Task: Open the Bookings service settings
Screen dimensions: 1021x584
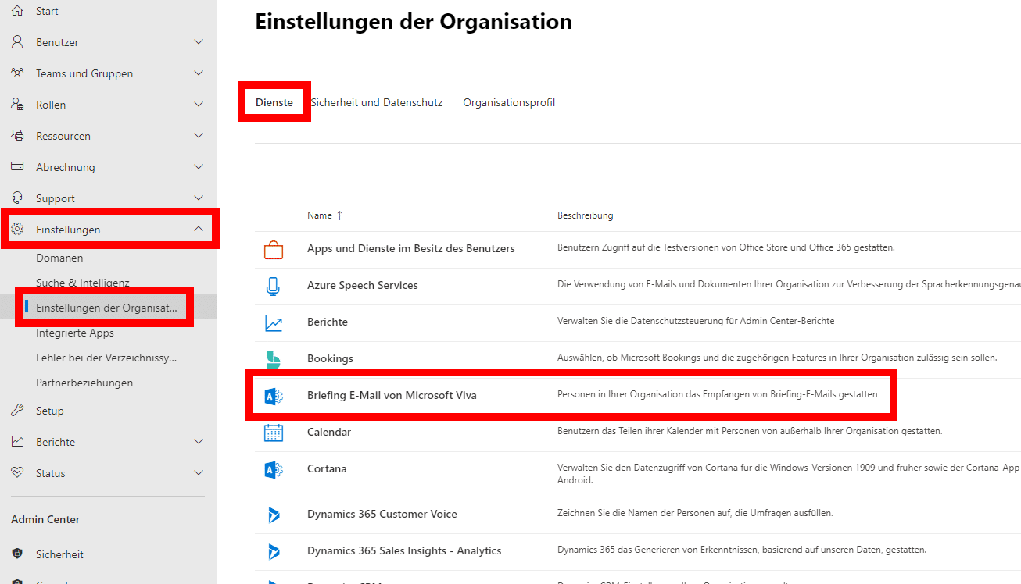Action: pos(330,358)
